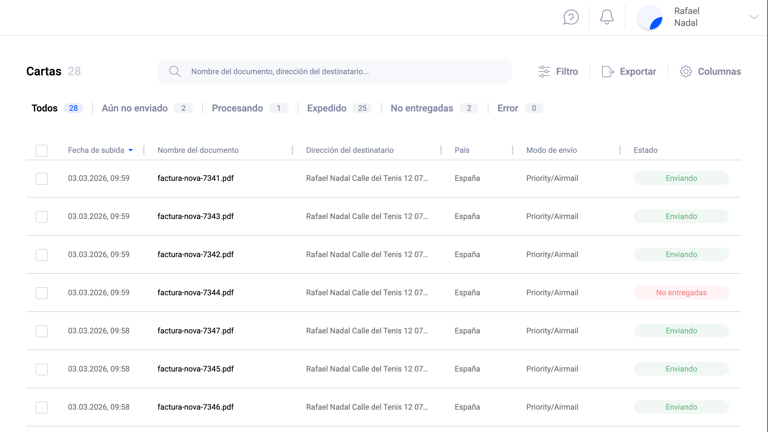This screenshot has height=432, width=768.
Task: Open the help icon in the header
Action: click(x=570, y=17)
